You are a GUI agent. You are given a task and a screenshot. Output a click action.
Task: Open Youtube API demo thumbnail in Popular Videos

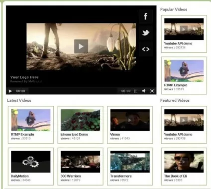184,29
